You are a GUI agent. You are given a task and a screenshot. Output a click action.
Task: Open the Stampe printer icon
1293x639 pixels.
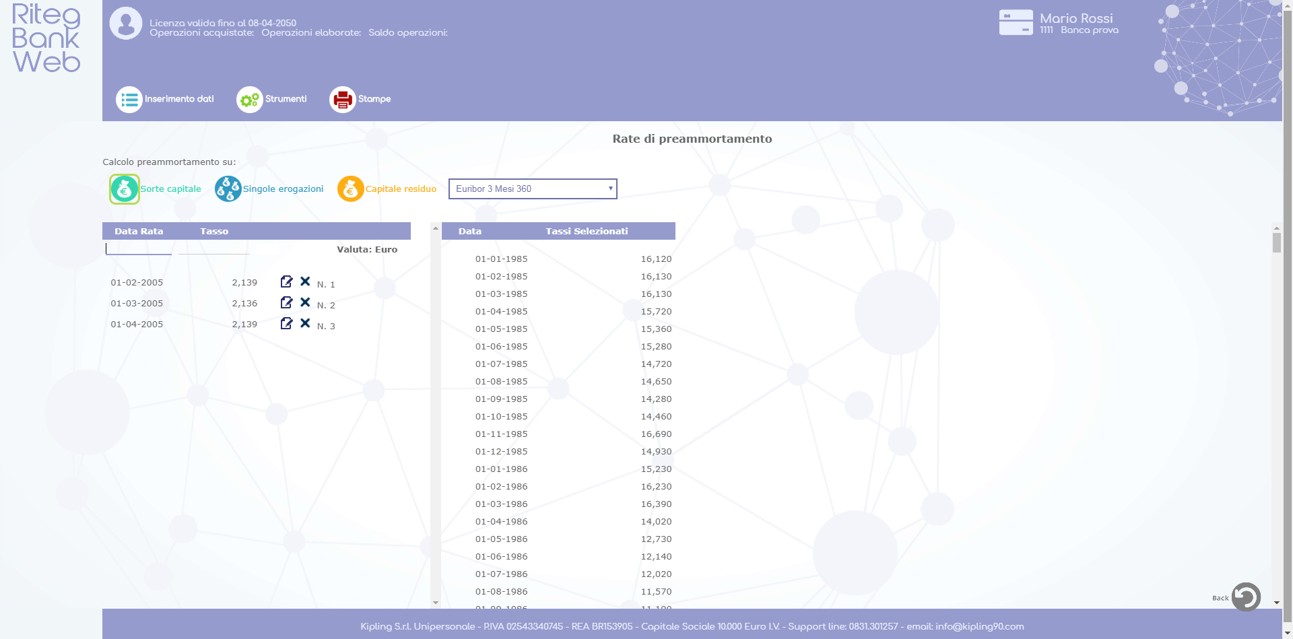pos(342,100)
